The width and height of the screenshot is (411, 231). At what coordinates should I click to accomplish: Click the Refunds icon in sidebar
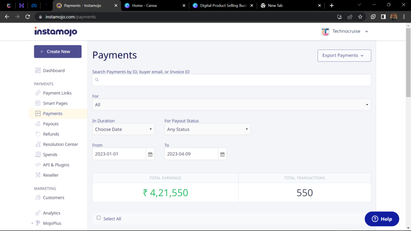38,134
